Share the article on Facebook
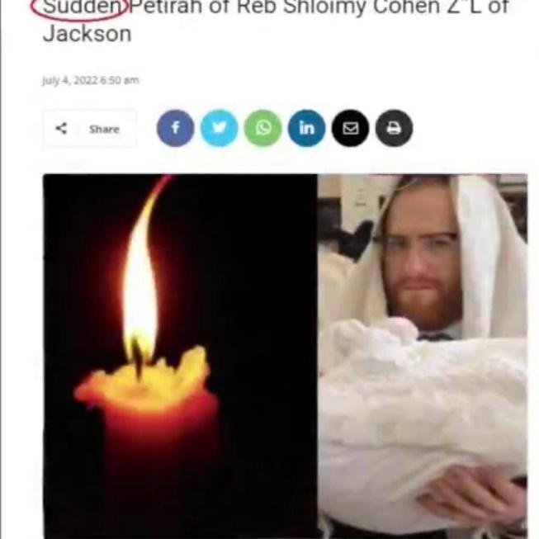Image resolution: width=539 pixels, height=539 pixels. pyautogui.click(x=175, y=128)
